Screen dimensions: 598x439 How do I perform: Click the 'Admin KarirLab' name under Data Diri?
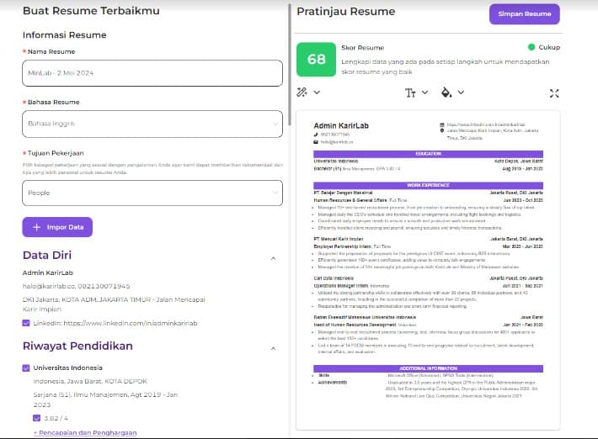(48, 272)
